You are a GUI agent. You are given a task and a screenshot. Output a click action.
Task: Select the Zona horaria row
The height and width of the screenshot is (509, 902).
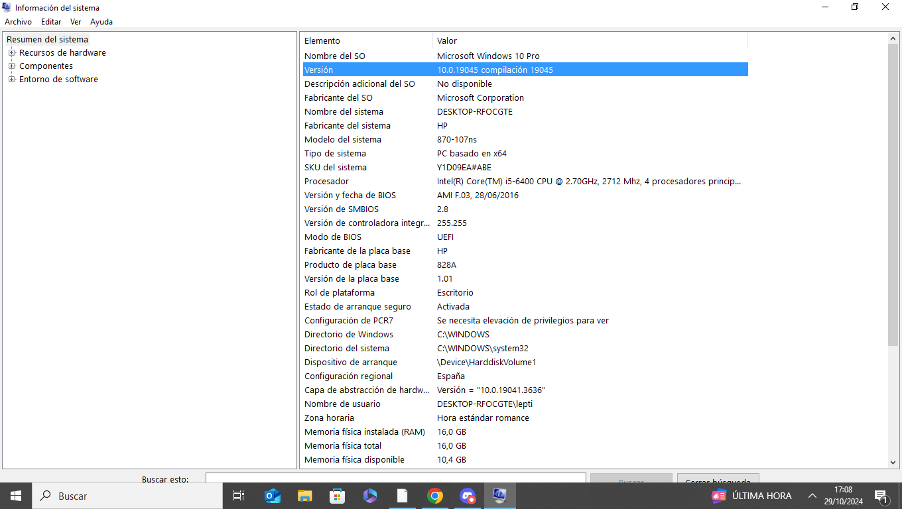coord(525,418)
